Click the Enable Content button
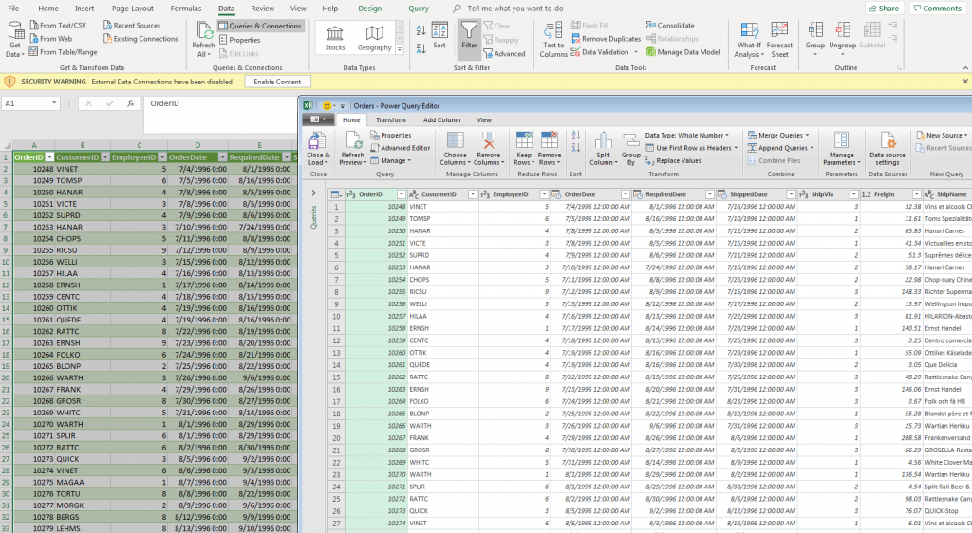Screen dimensions: 972x533 pos(277,82)
